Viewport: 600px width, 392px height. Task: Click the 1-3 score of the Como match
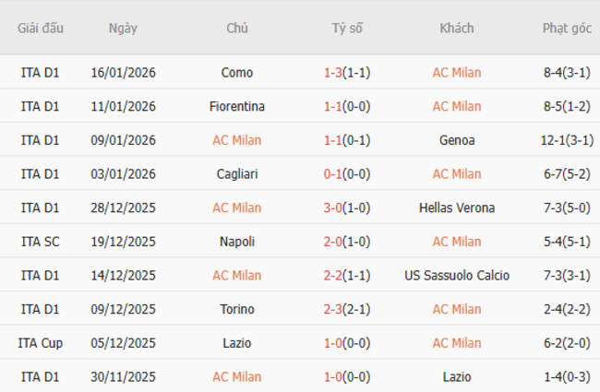(x=333, y=73)
